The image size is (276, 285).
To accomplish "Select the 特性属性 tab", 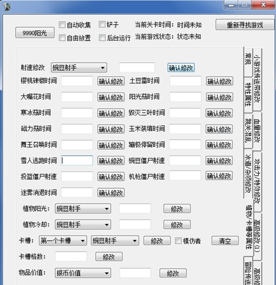I will pos(248,95).
